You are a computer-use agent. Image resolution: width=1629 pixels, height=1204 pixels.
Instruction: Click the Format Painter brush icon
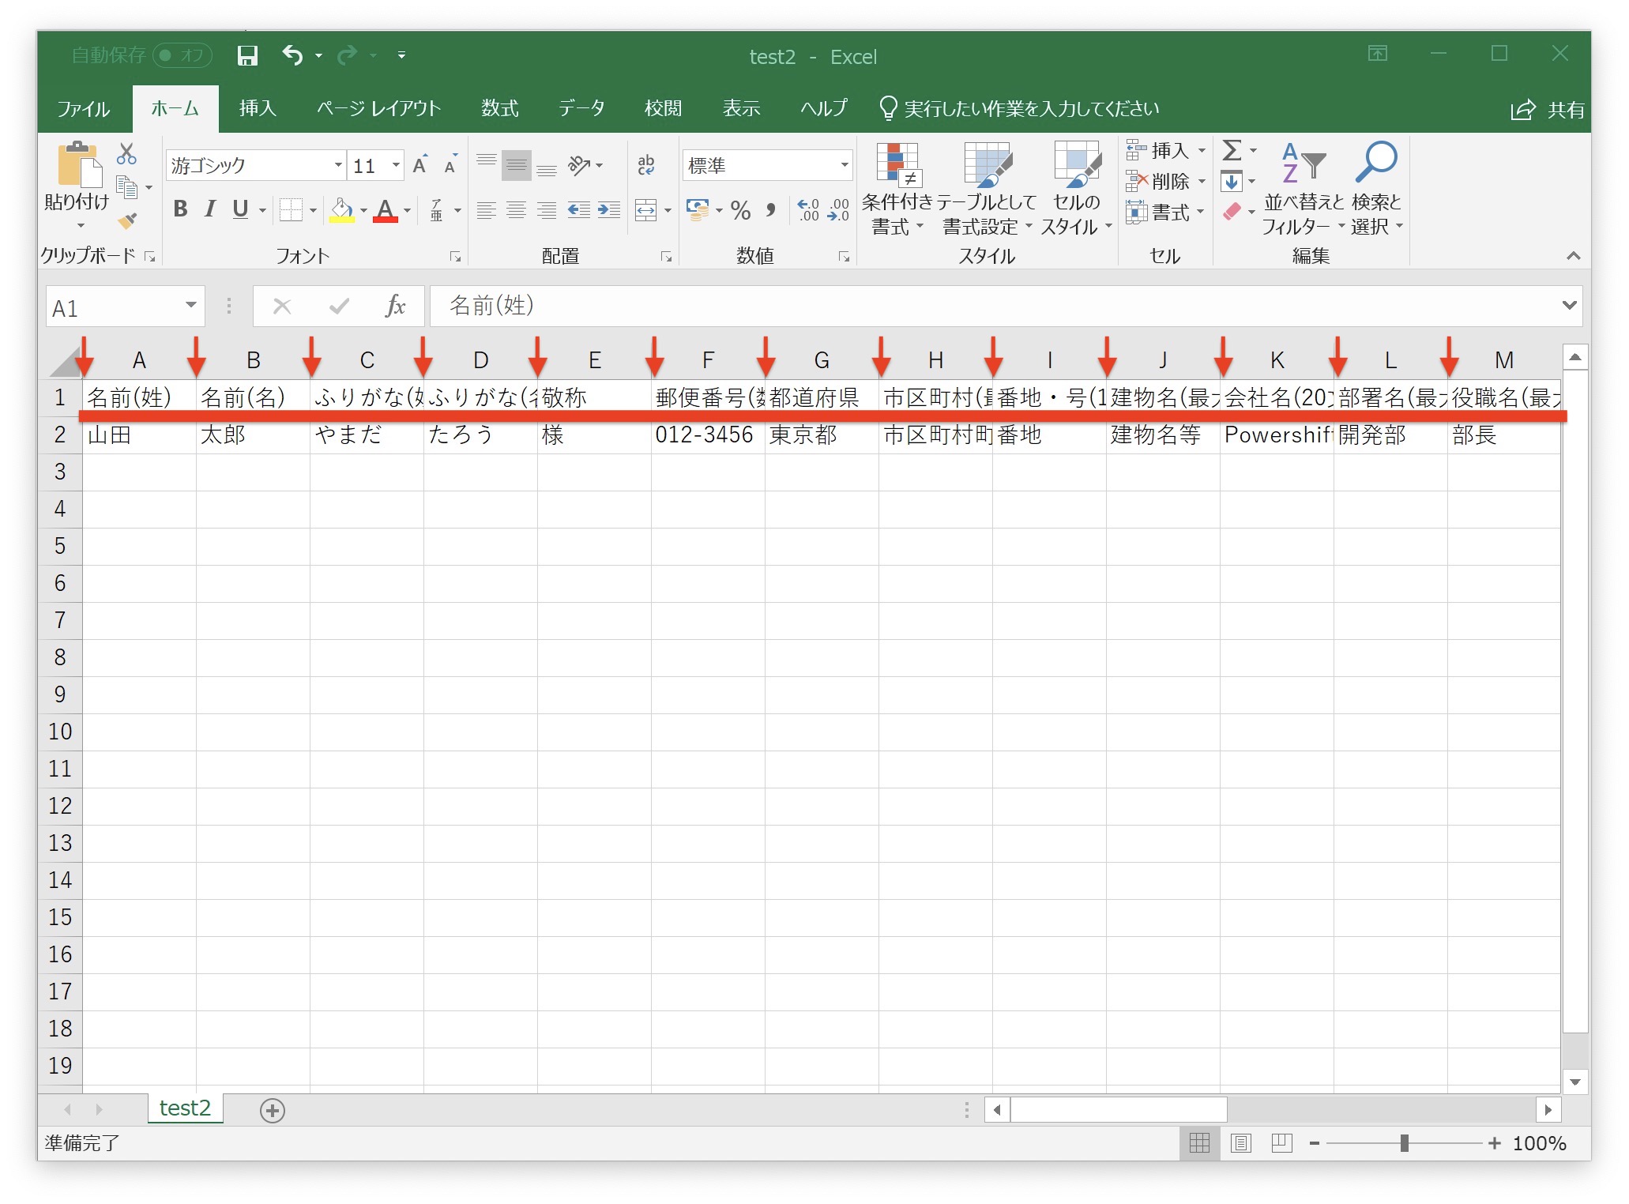127,221
